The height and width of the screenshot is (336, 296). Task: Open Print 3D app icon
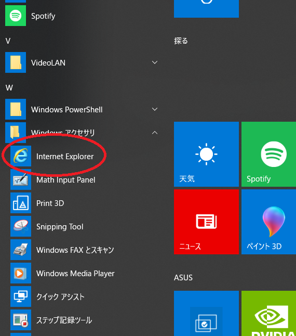click(21, 203)
